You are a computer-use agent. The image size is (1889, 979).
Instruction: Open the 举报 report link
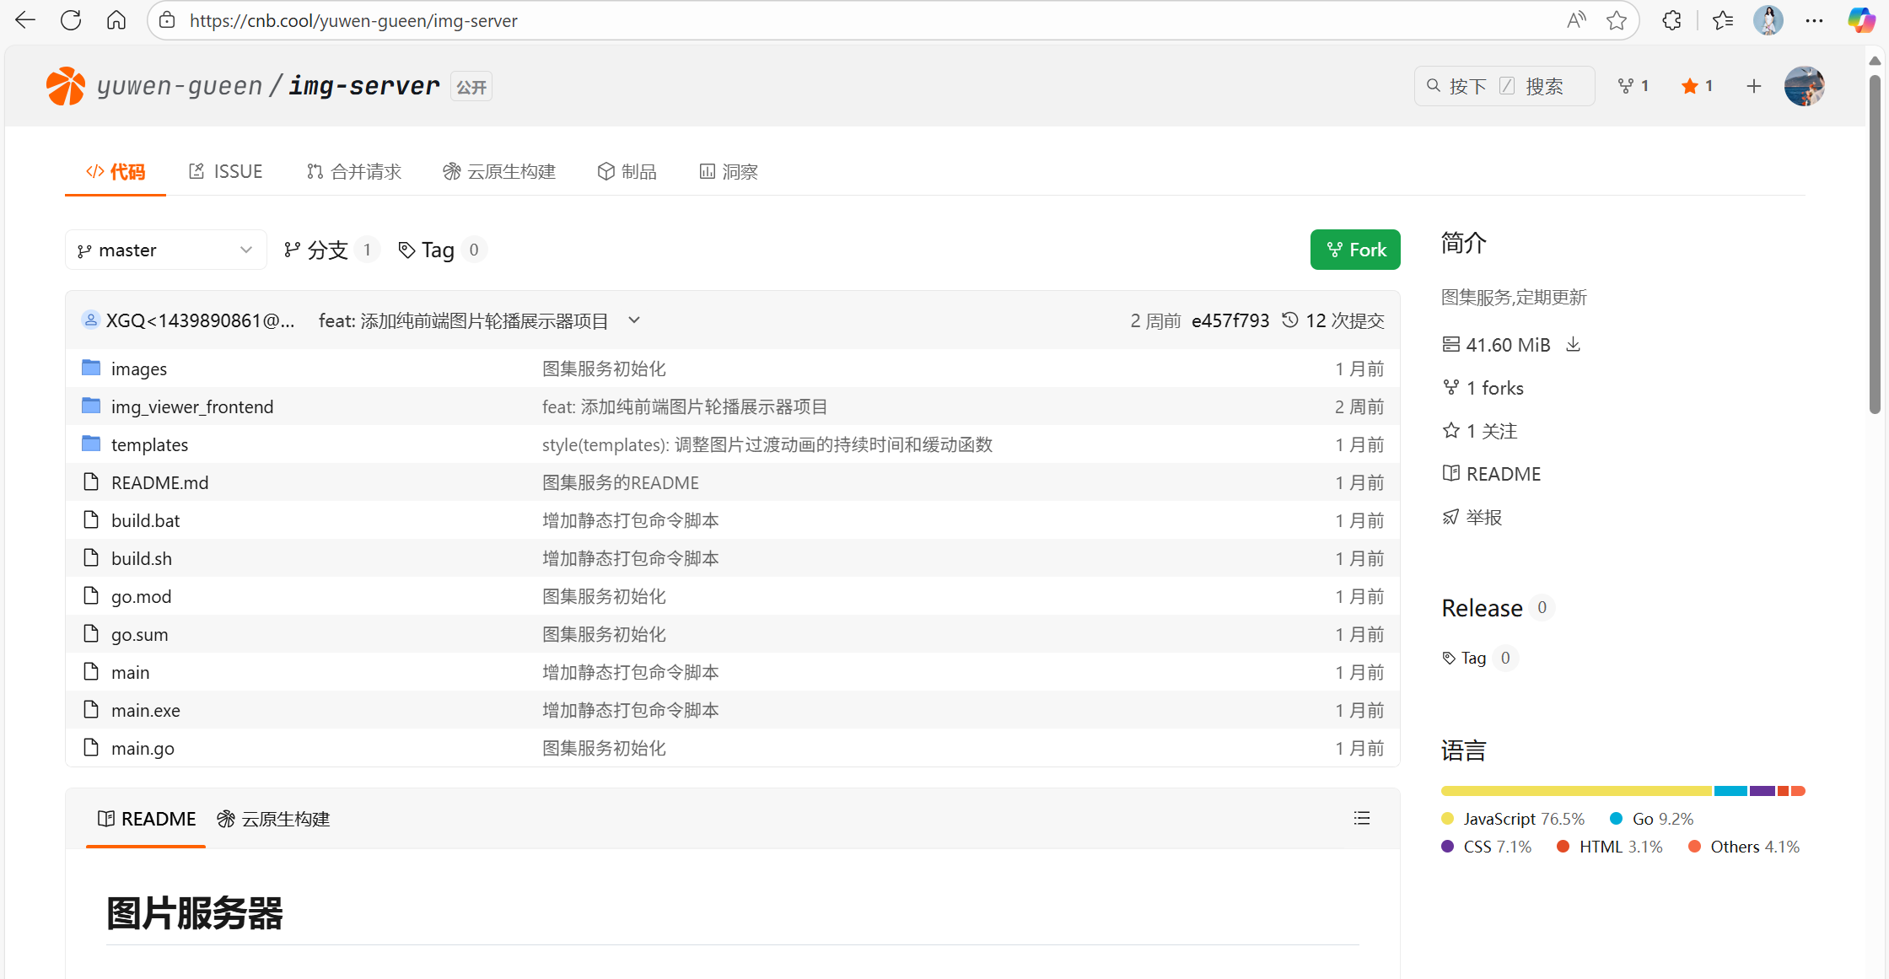pyautogui.click(x=1483, y=517)
